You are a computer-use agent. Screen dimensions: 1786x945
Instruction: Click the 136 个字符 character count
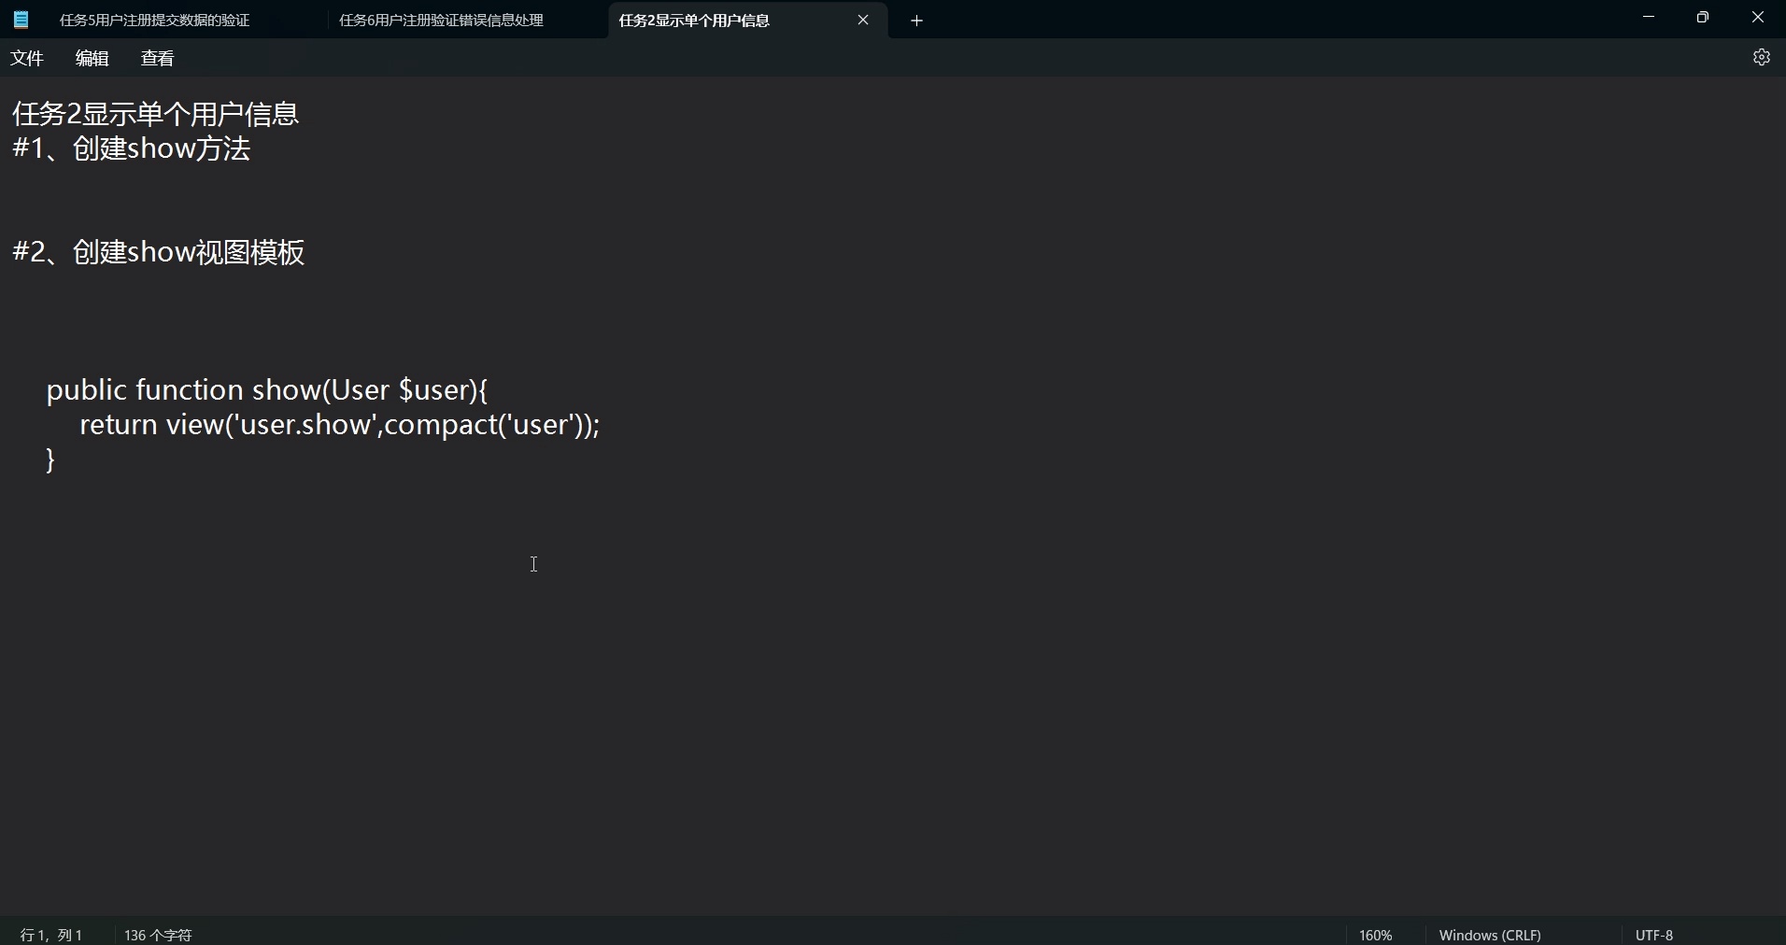click(x=157, y=934)
